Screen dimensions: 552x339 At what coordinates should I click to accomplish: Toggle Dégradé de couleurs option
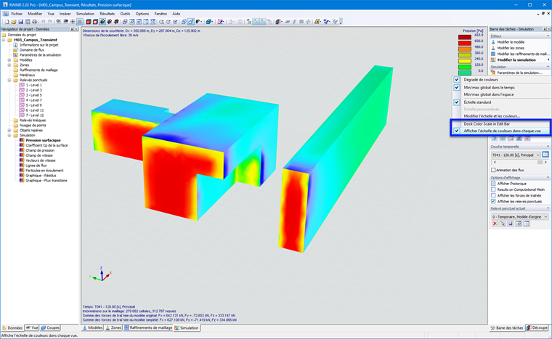pos(481,80)
